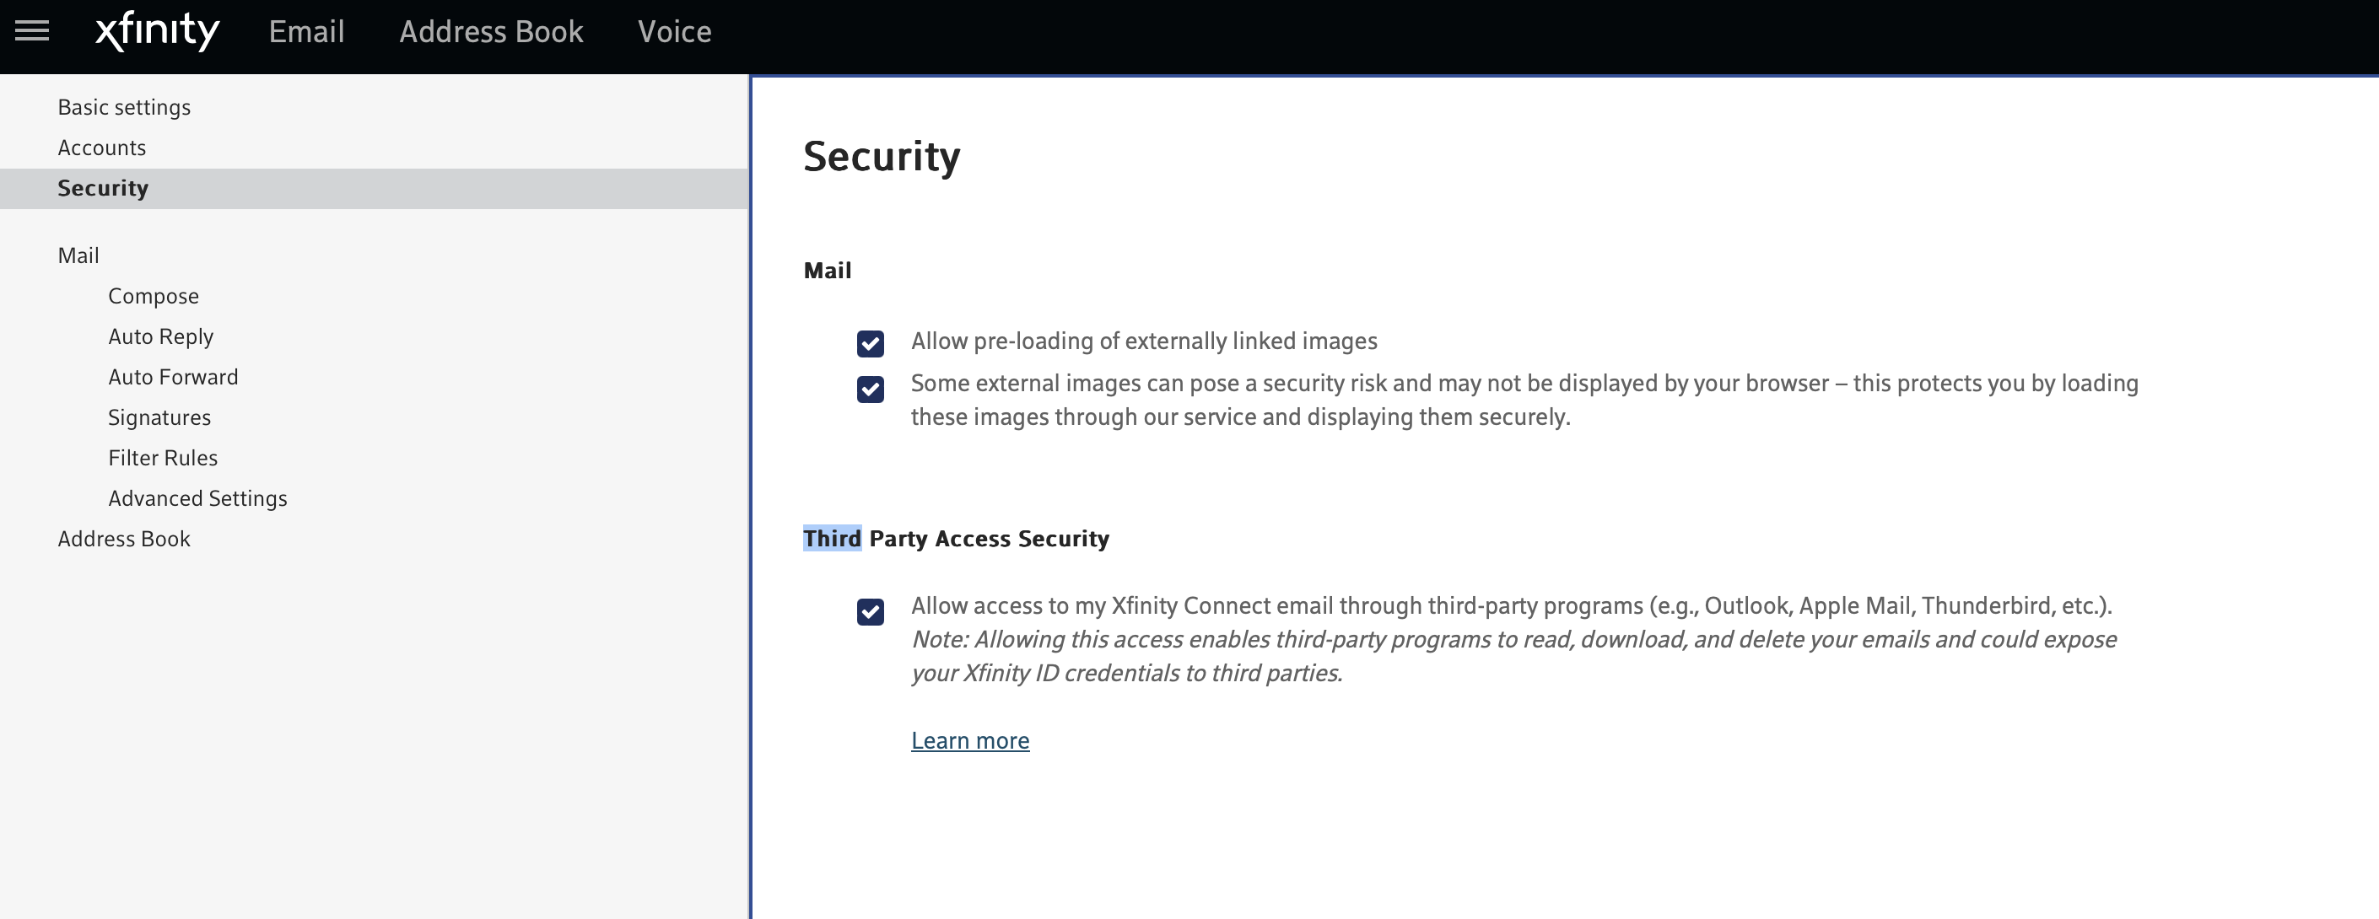
Task: Toggle Allow pre-loading of externally linked images
Action: pyautogui.click(x=870, y=341)
